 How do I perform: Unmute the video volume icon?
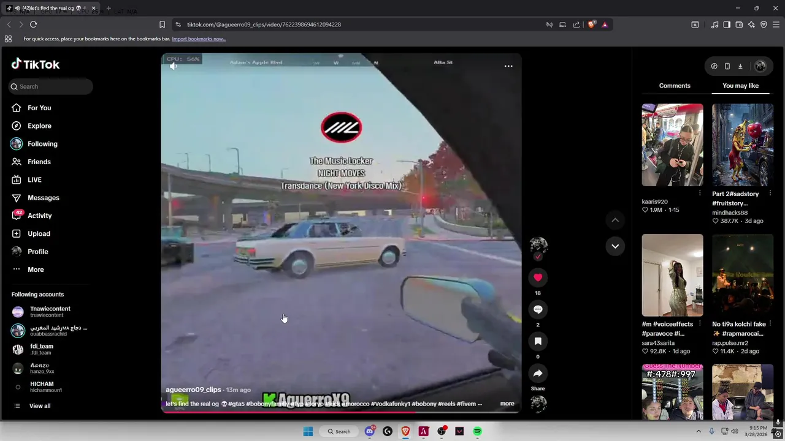(174, 66)
